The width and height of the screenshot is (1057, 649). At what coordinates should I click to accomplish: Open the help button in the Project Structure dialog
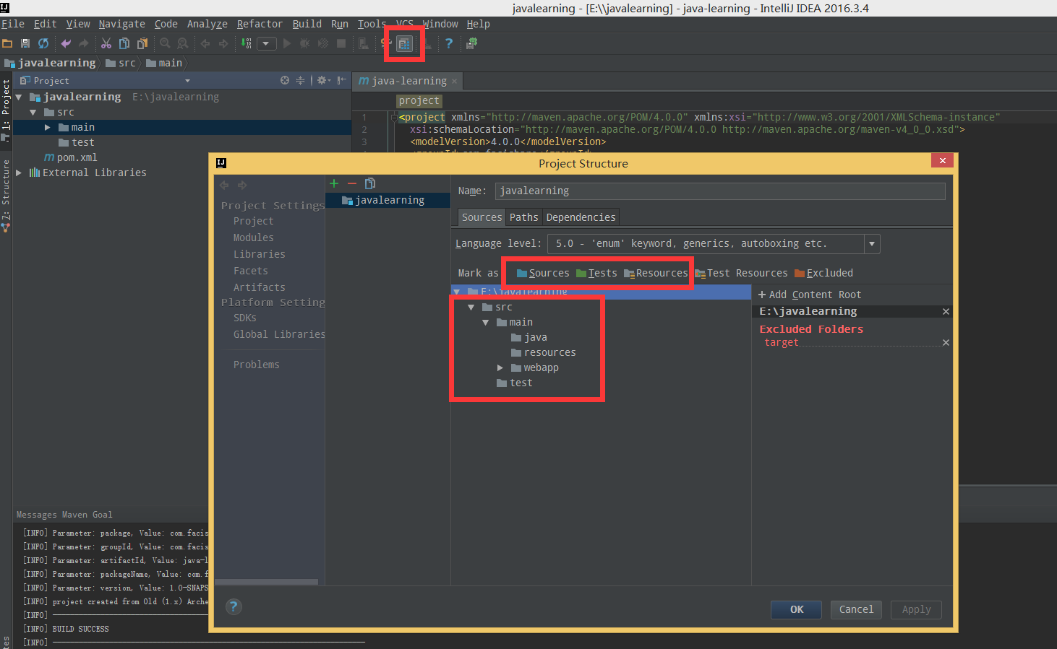point(233,606)
